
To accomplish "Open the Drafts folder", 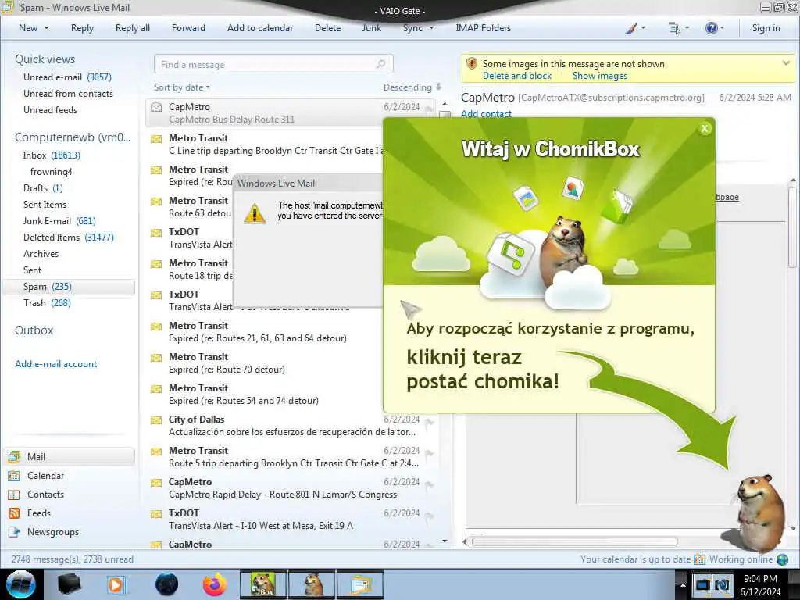I will (x=43, y=188).
